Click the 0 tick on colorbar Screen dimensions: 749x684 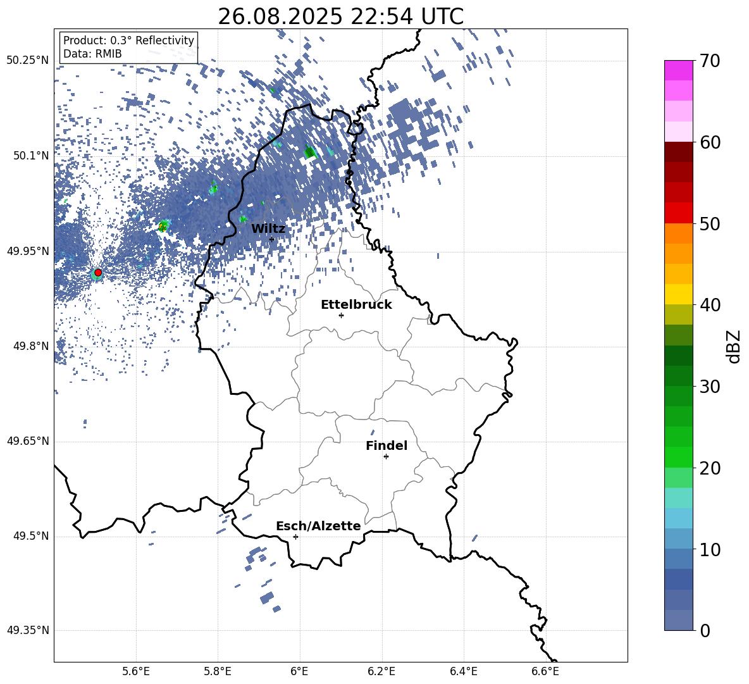coord(705,630)
